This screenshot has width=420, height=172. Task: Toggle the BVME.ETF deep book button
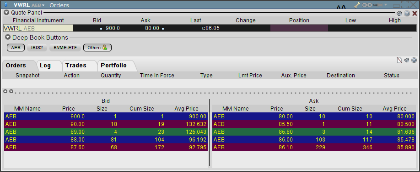pyautogui.click(x=65, y=48)
